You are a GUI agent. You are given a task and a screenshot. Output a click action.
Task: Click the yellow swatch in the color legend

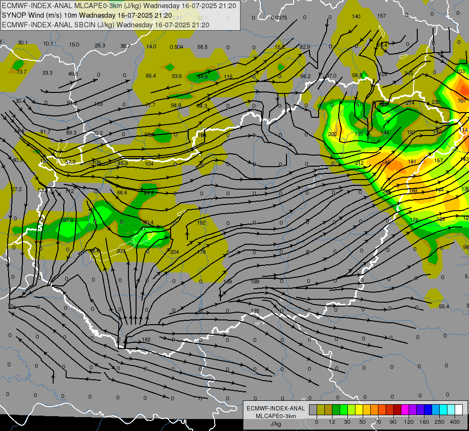359,410
